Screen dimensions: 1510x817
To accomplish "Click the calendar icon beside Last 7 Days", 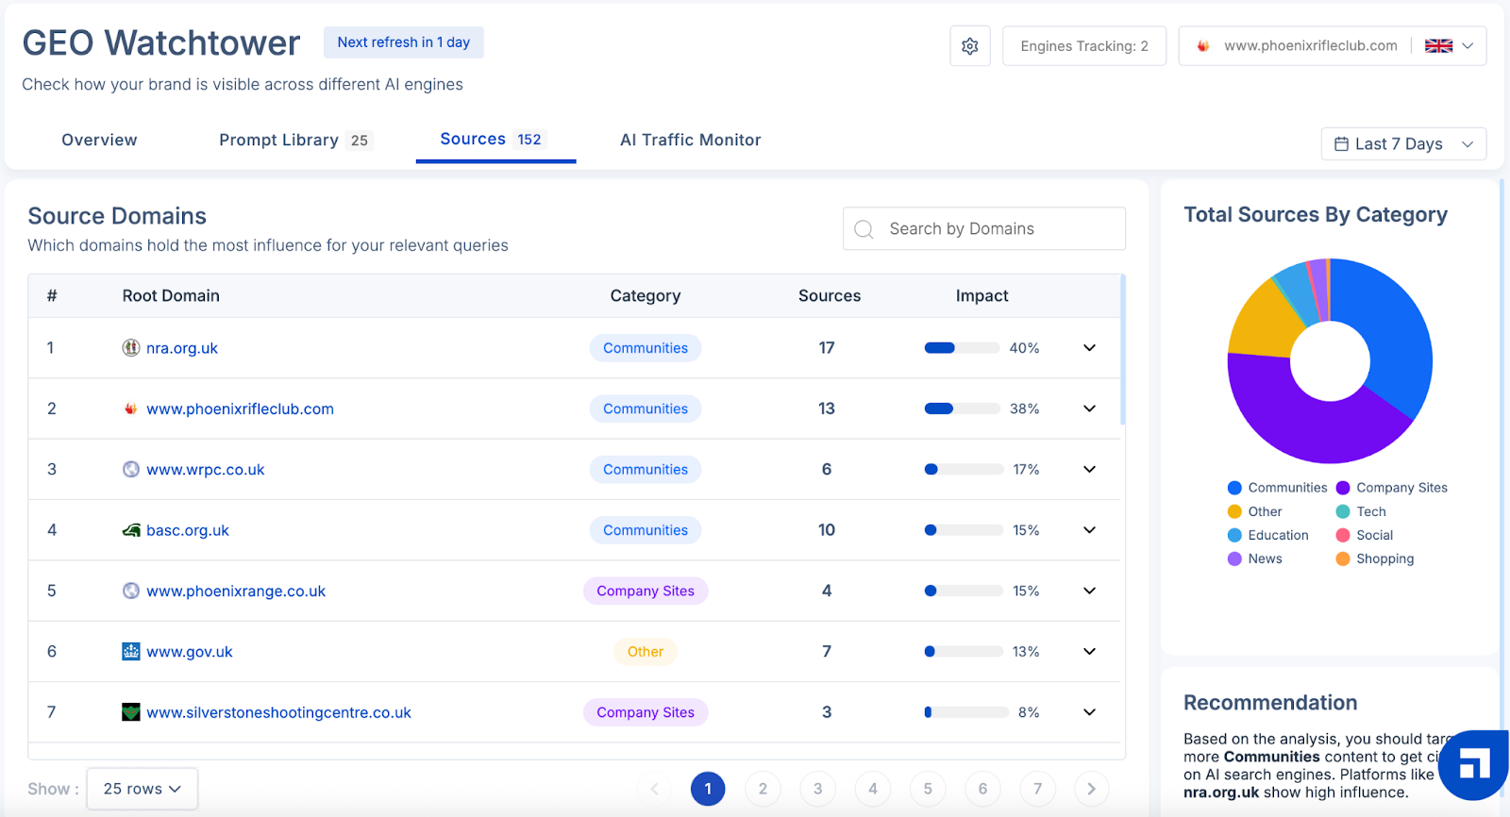I will [1341, 144].
